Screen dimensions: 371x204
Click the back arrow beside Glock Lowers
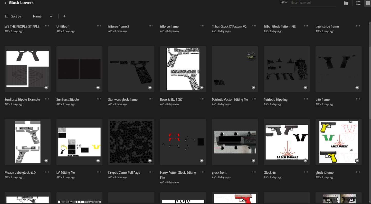pyautogui.click(x=6, y=3)
